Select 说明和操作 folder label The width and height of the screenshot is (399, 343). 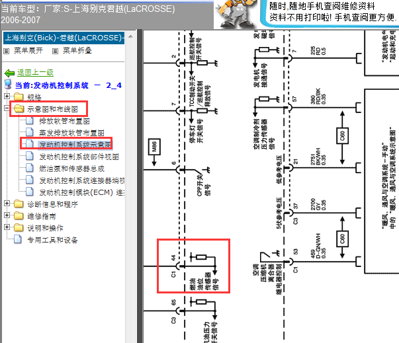(45, 228)
